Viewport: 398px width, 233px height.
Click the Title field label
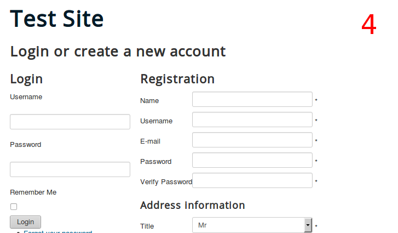[147, 226]
